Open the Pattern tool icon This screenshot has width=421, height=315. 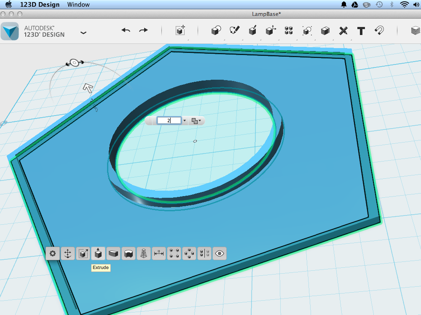click(x=289, y=30)
